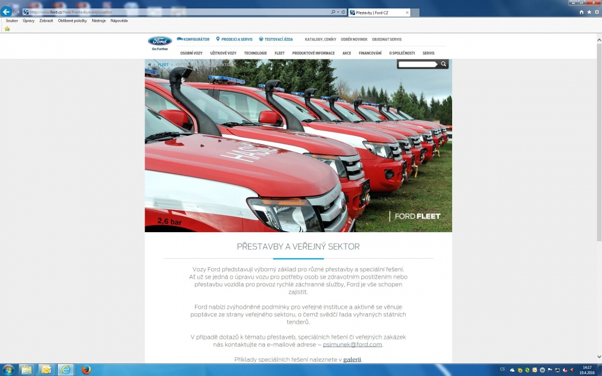Refresh the page with the reload icon
This screenshot has height=376, width=602.
click(343, 12)
